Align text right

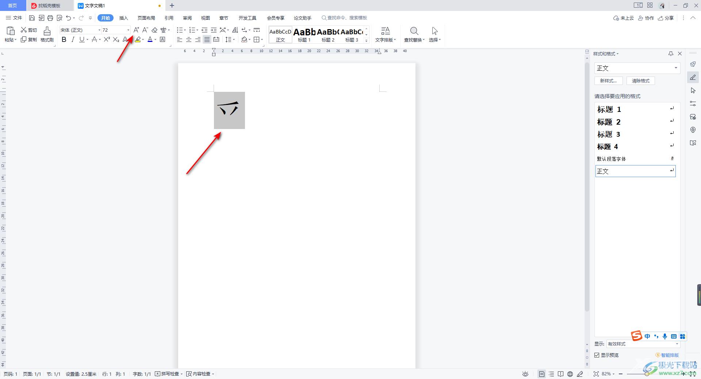pyautogui.click(x=198, y=39)
